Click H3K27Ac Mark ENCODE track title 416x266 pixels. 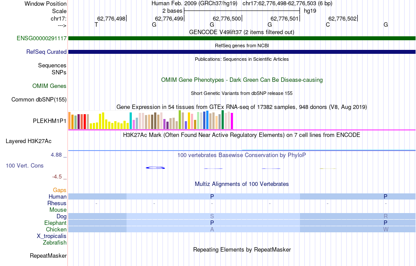coord(242,135)
